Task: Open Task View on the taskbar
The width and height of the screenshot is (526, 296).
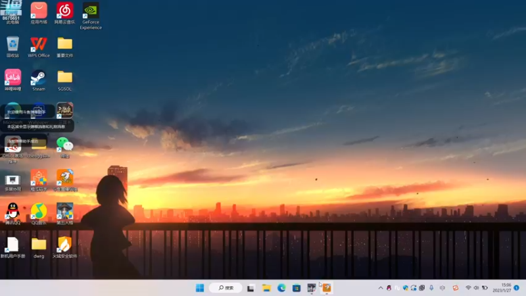Action: coord(251,288)
